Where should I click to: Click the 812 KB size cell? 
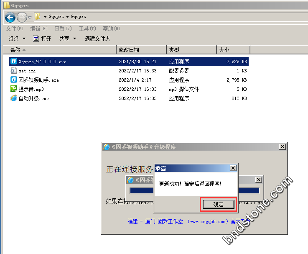(239, 98)
